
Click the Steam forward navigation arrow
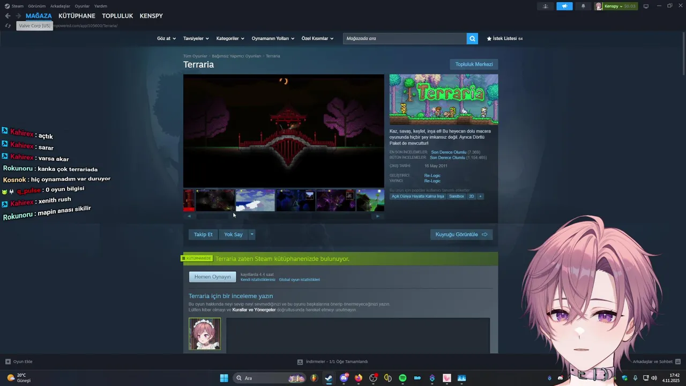pyautogui.click(x=18, y=16)
